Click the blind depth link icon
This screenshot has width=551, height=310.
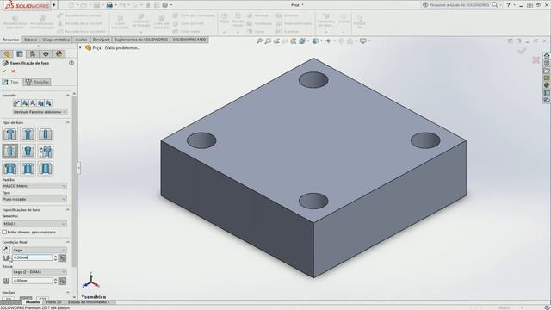(62, 258)
